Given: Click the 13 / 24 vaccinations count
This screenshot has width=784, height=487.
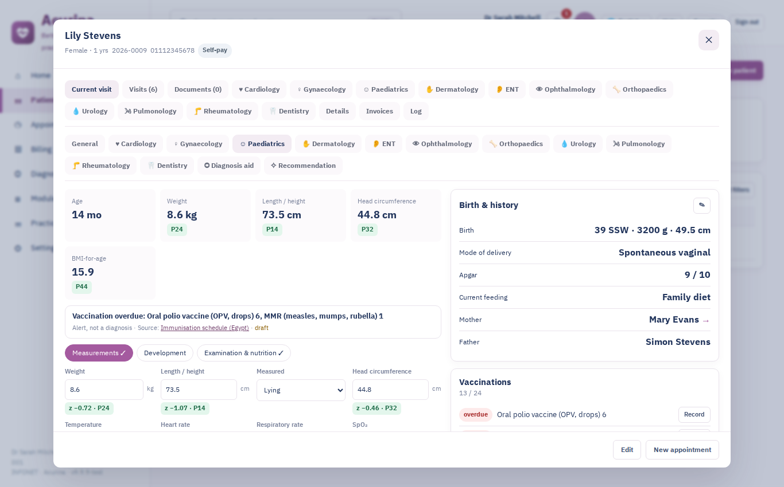Looking at the screenshot, I should pyautogui.click(x=470, y=393).
